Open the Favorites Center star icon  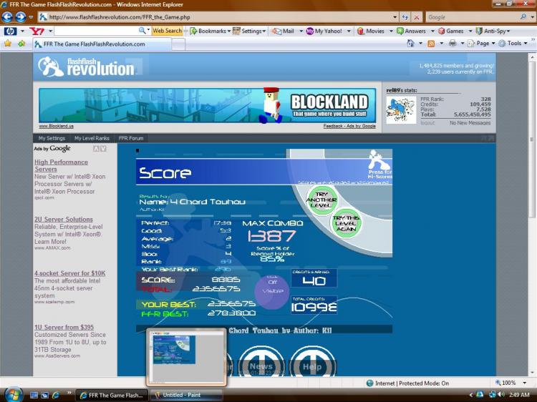(8, 44)
